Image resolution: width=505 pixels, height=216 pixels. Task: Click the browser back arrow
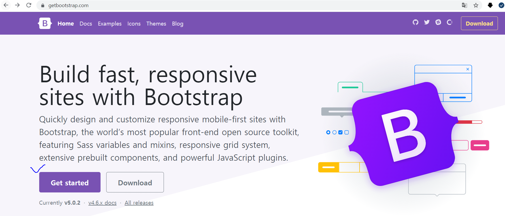(x=6, y=5)
